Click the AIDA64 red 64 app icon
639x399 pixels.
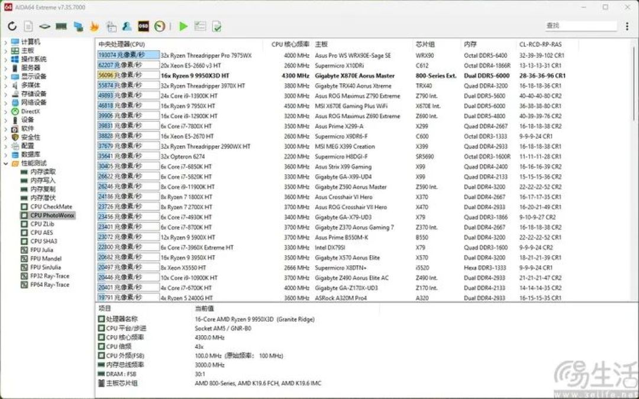click(x=8, y=7)
